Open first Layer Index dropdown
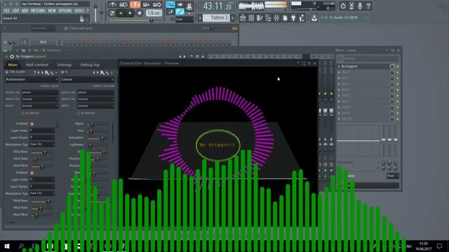449x252 pixels. pyautogui.click(x=42, y=130)
